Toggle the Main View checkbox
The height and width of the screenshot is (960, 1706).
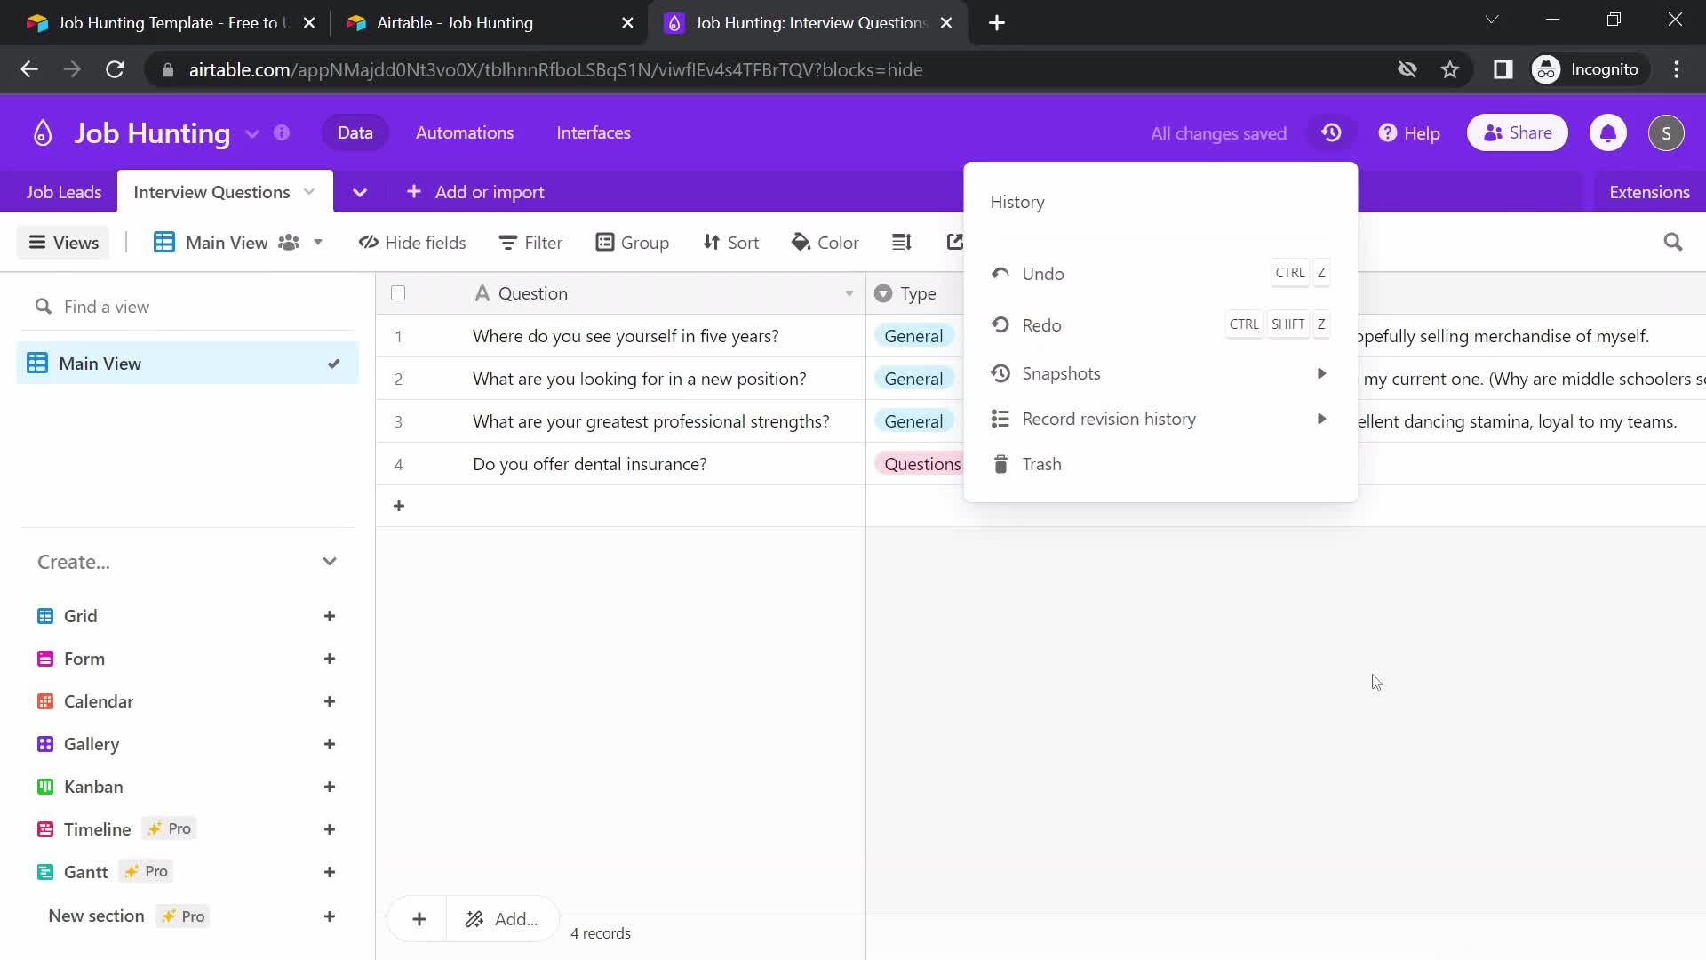(x=334, y=364)
